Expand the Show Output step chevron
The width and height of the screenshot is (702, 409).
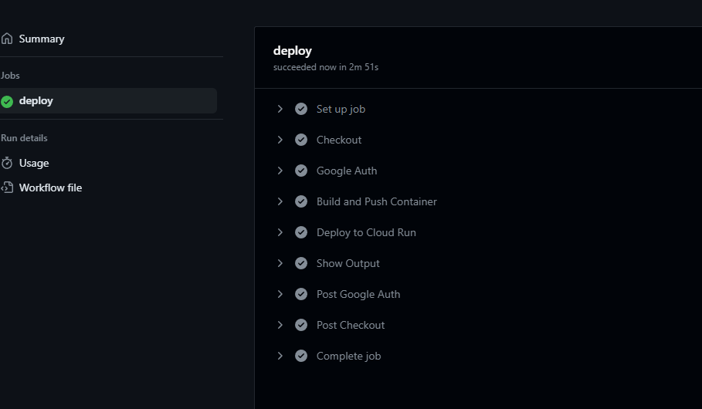tap(280, 263)
